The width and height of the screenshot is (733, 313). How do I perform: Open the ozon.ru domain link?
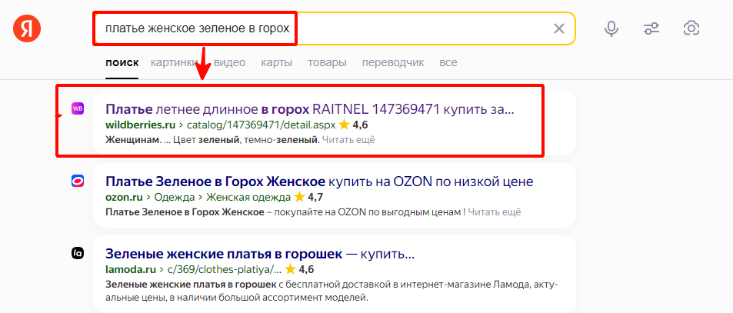pos(125,197)
